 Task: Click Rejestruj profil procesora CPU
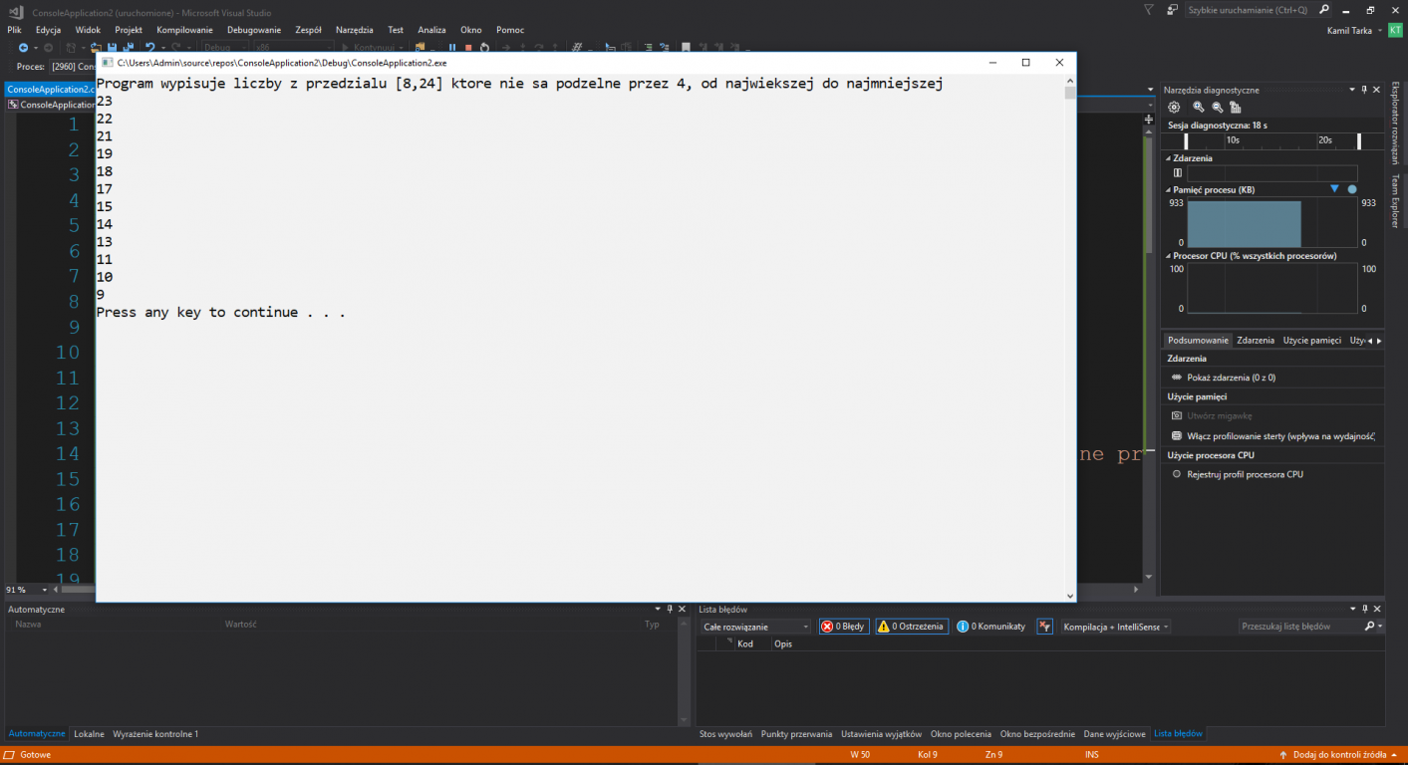pyautogui.click(x=1245, y=474)
